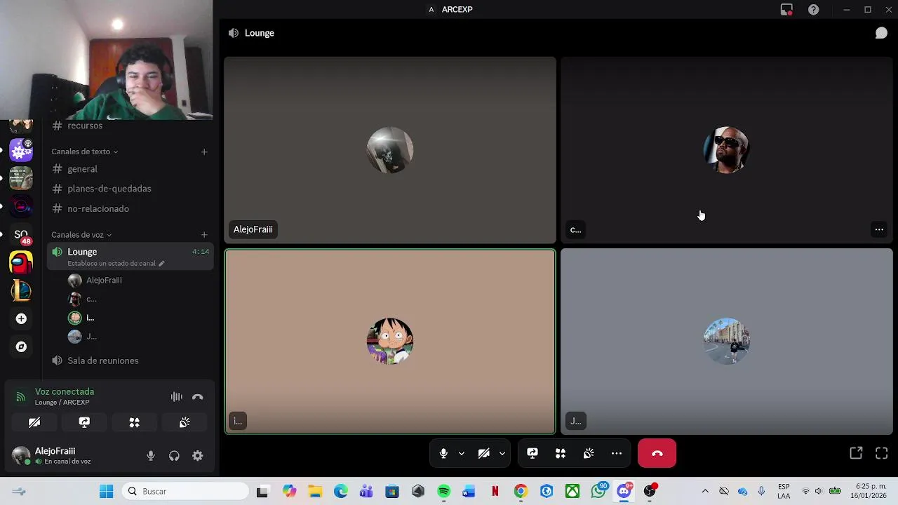Open three-dot menu on 'c...' tile
Viewport: 898px width, 505px height.
pos(879,229)
